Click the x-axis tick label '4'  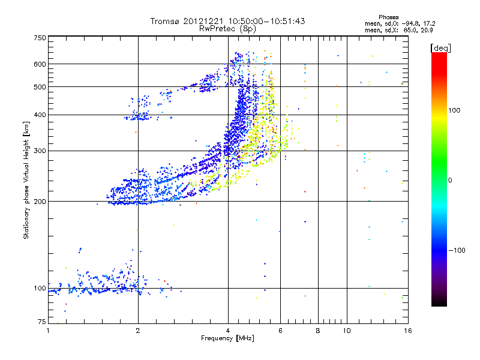tap(228, 331)
